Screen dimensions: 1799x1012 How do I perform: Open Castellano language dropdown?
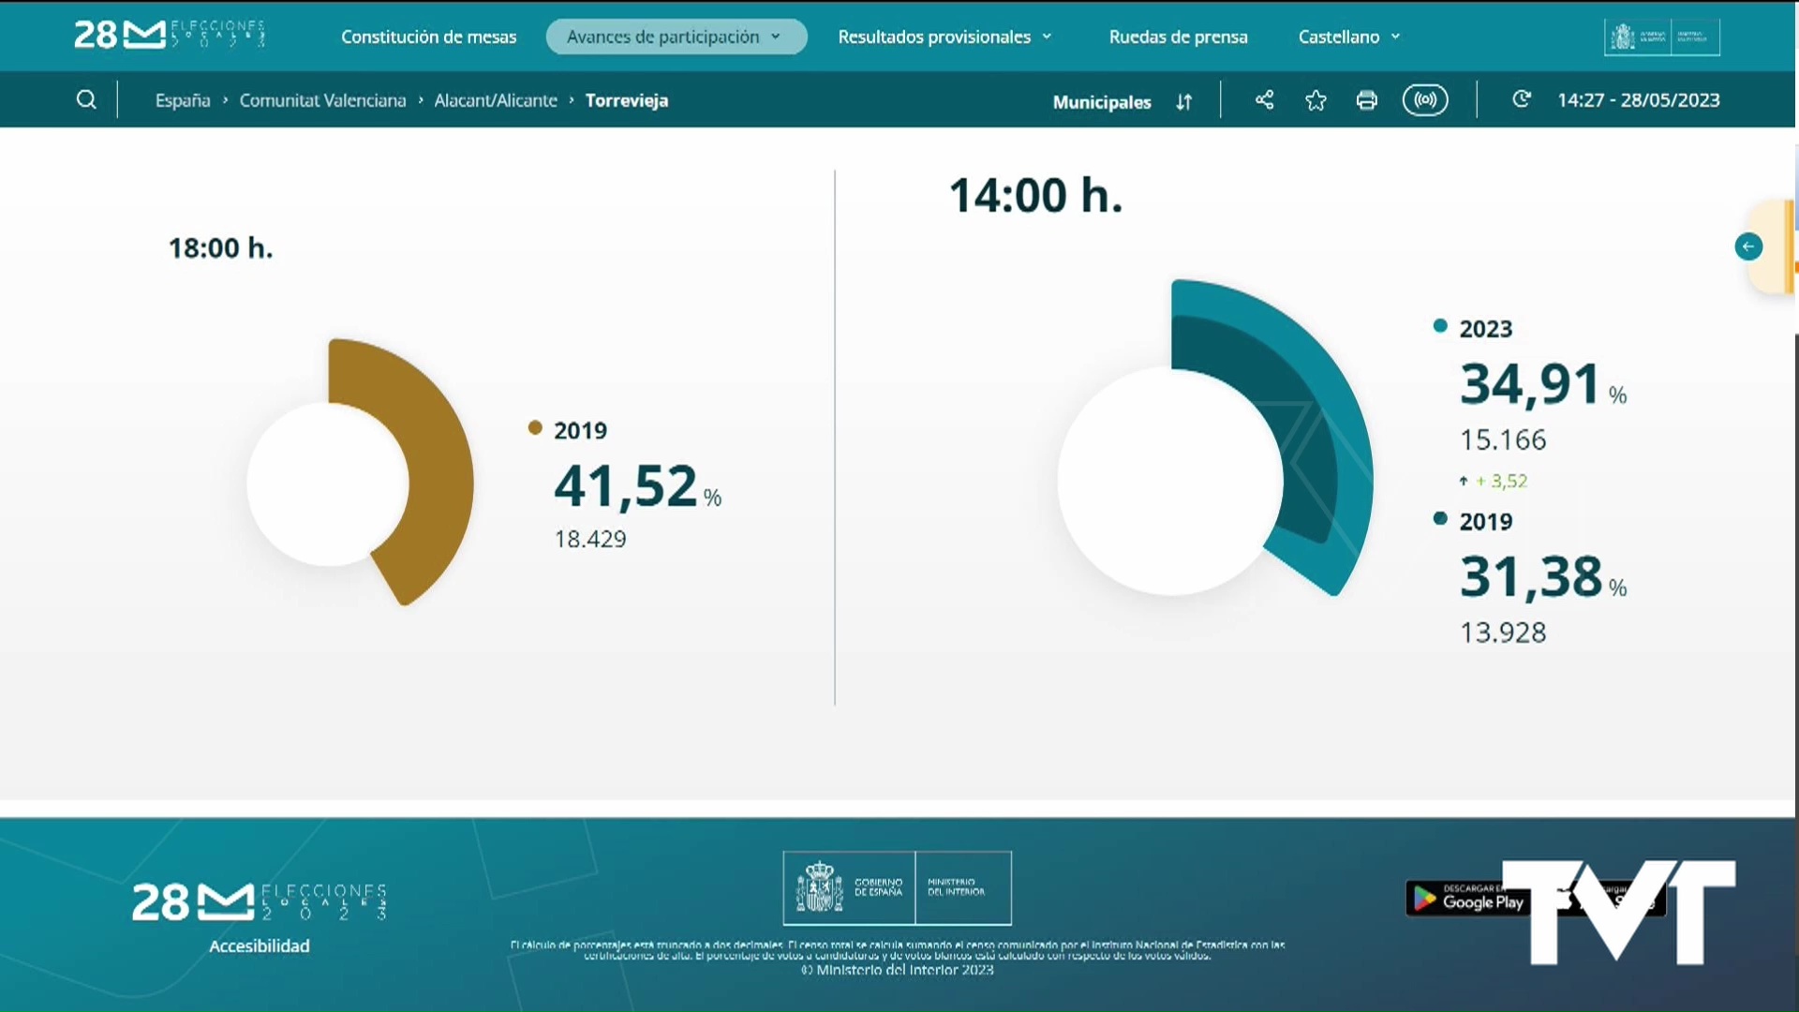point(1349,37)
